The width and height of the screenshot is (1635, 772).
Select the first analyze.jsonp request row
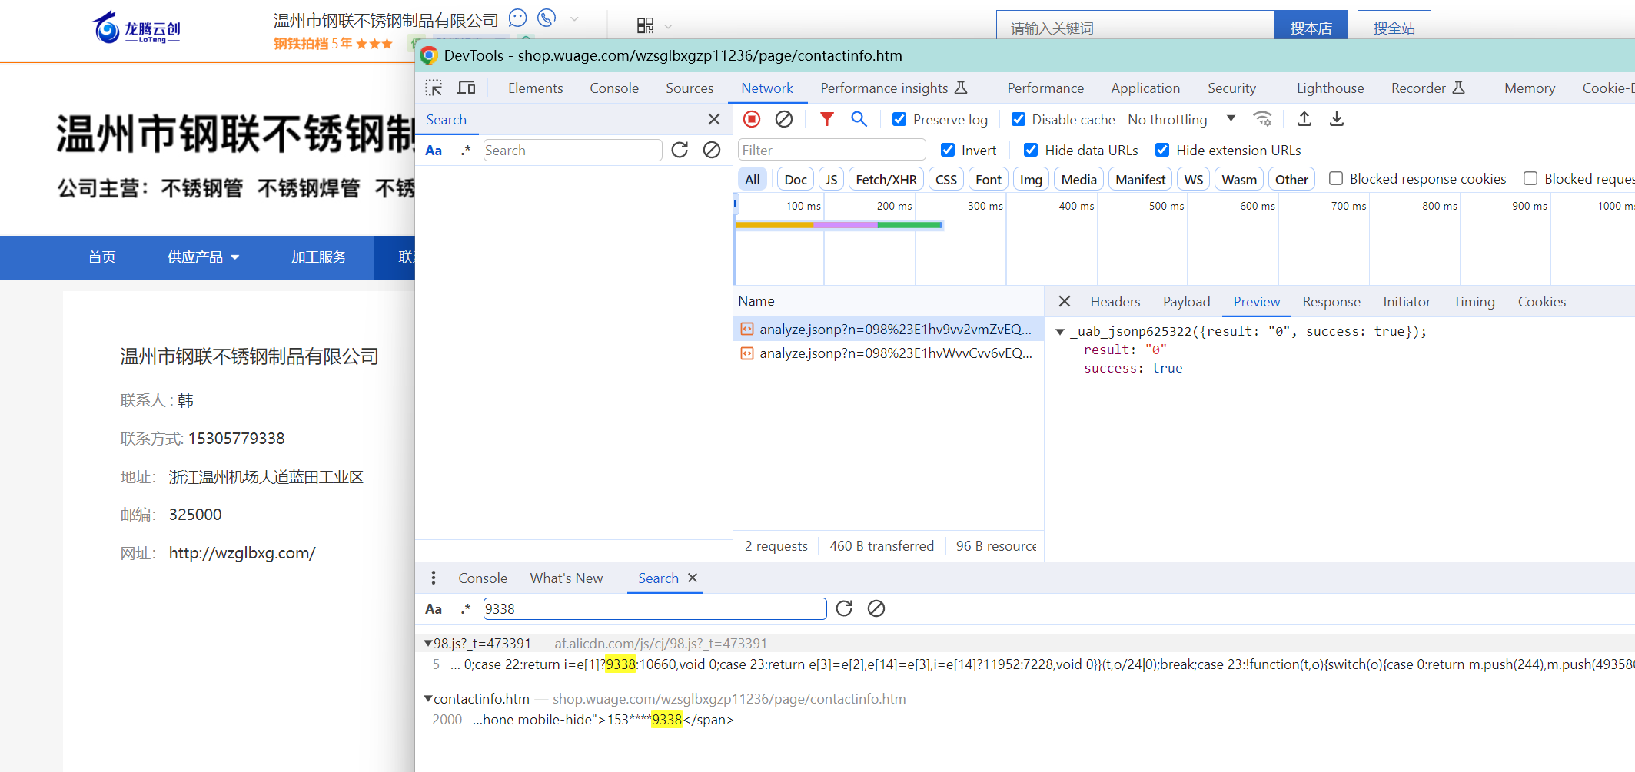[x=888, y=330]
